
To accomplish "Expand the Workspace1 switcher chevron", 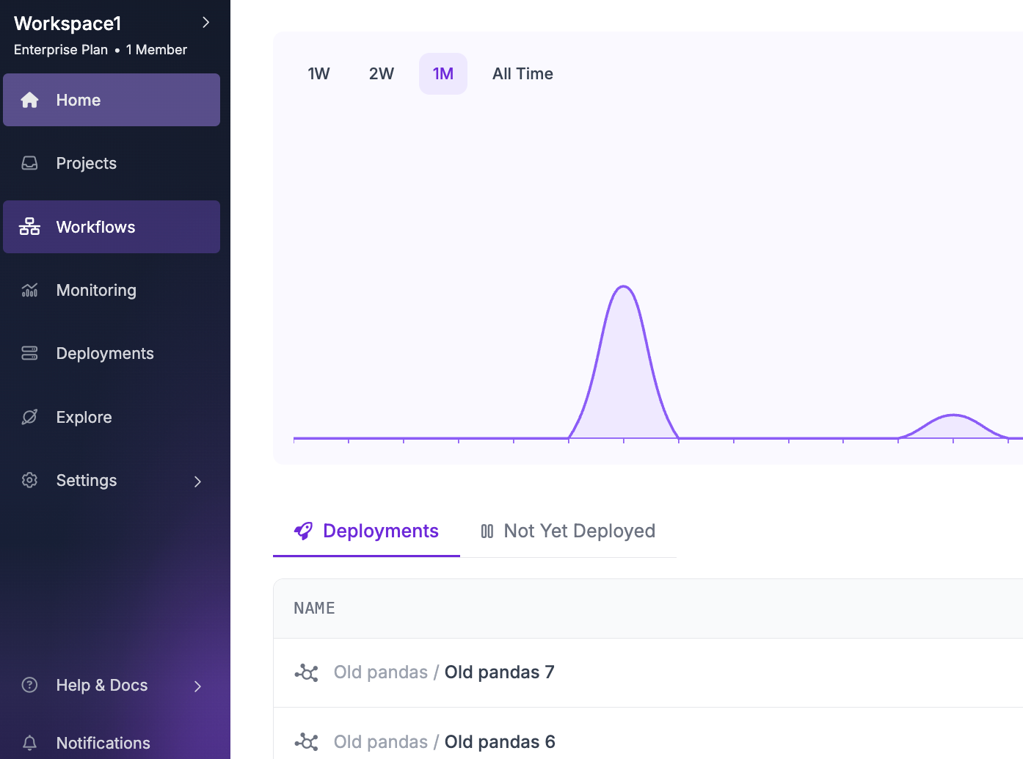I will 205,23.
